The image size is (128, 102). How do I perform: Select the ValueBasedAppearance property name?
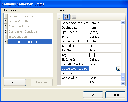[75, 69]
